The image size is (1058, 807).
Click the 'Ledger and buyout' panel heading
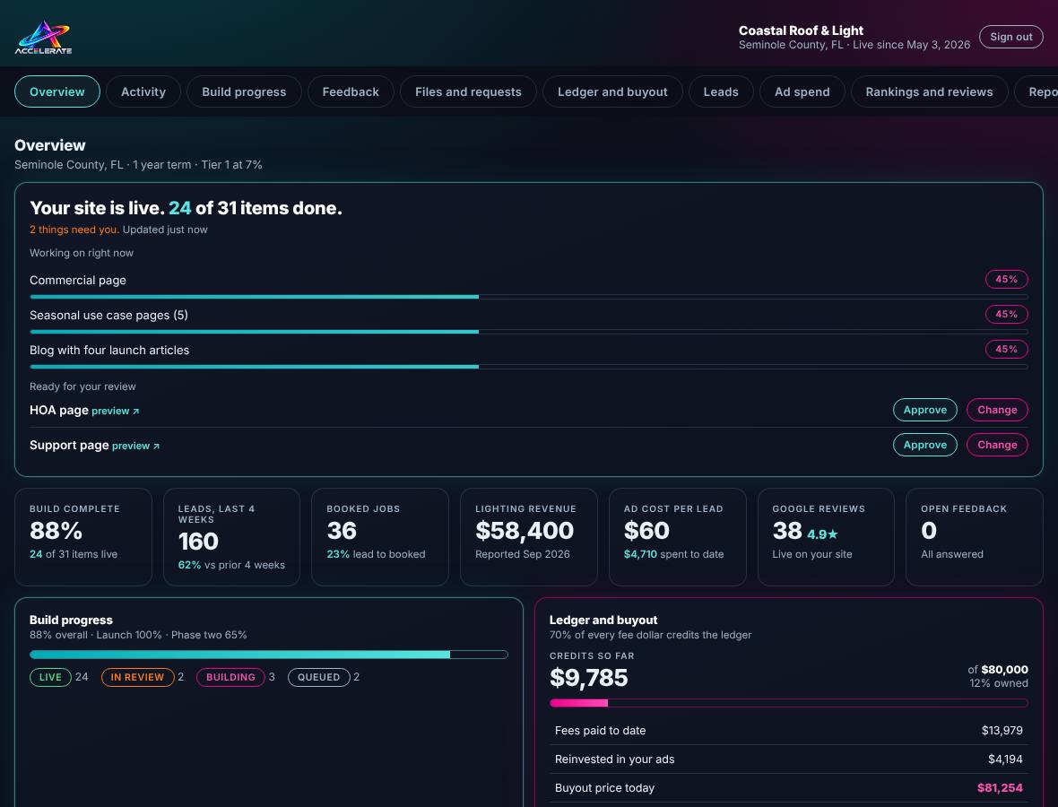(603, 620)
